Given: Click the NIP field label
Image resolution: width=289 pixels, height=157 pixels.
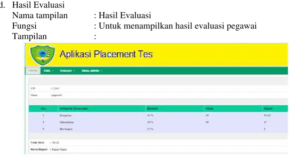Looking at the screenshot, I should [33, 88].
